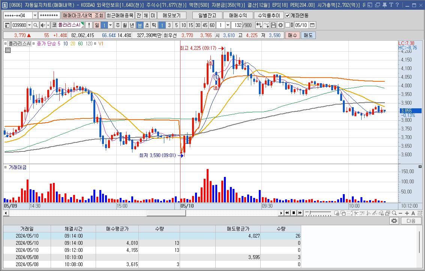Click the crosshair cursor chart tool icon
The image size is (425, 271).
356,213
